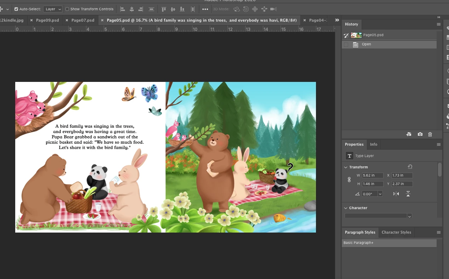Screen dimensions: 449x279
Task: Set history brush source for Page05.psd snapshot
Action: 346,35
